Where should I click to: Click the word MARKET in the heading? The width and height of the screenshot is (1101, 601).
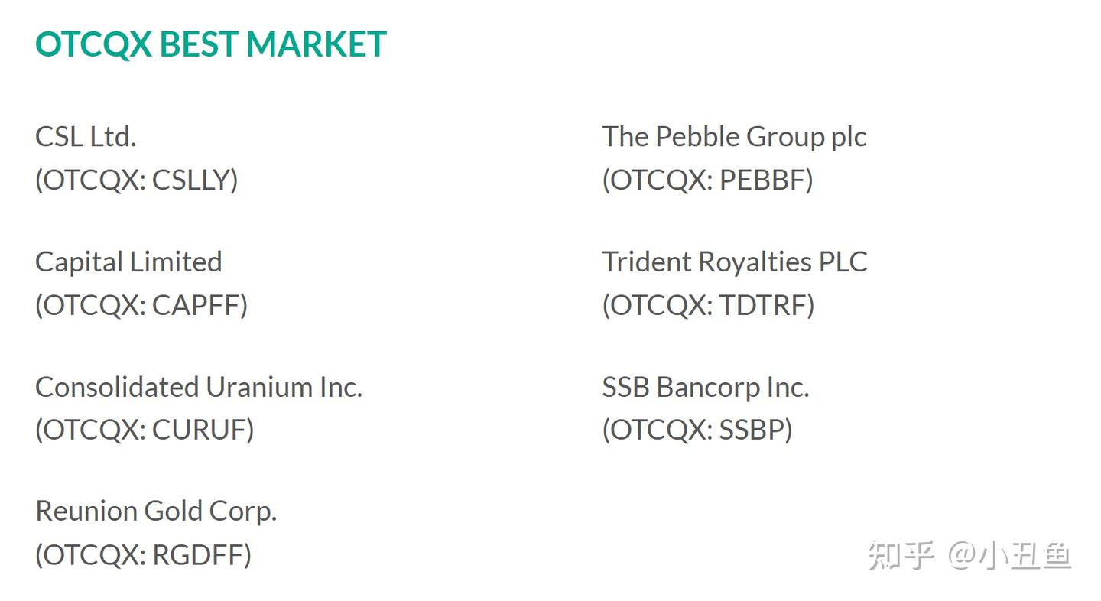coord(317,44)
